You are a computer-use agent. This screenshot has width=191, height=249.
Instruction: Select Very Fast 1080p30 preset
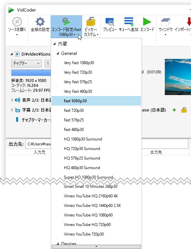(x=96, y=63)
